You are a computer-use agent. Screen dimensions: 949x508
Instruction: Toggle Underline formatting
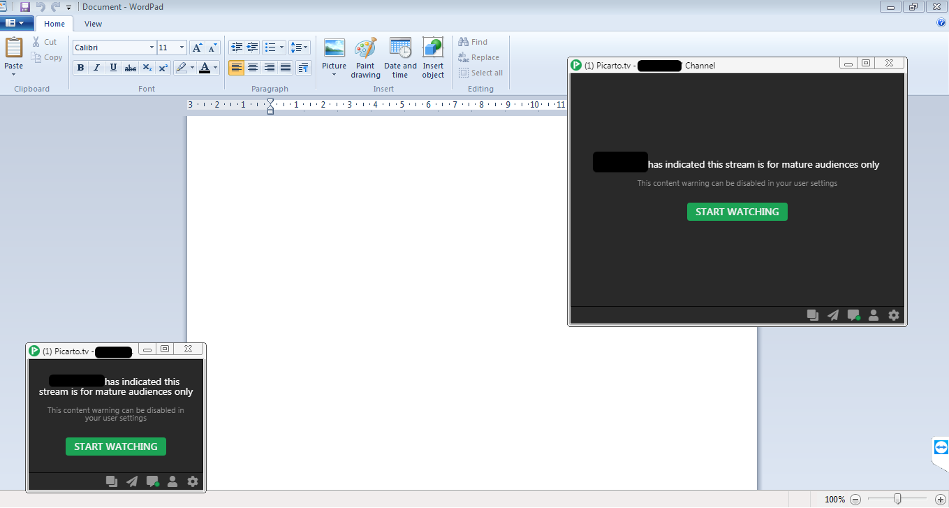pos(113,68)
